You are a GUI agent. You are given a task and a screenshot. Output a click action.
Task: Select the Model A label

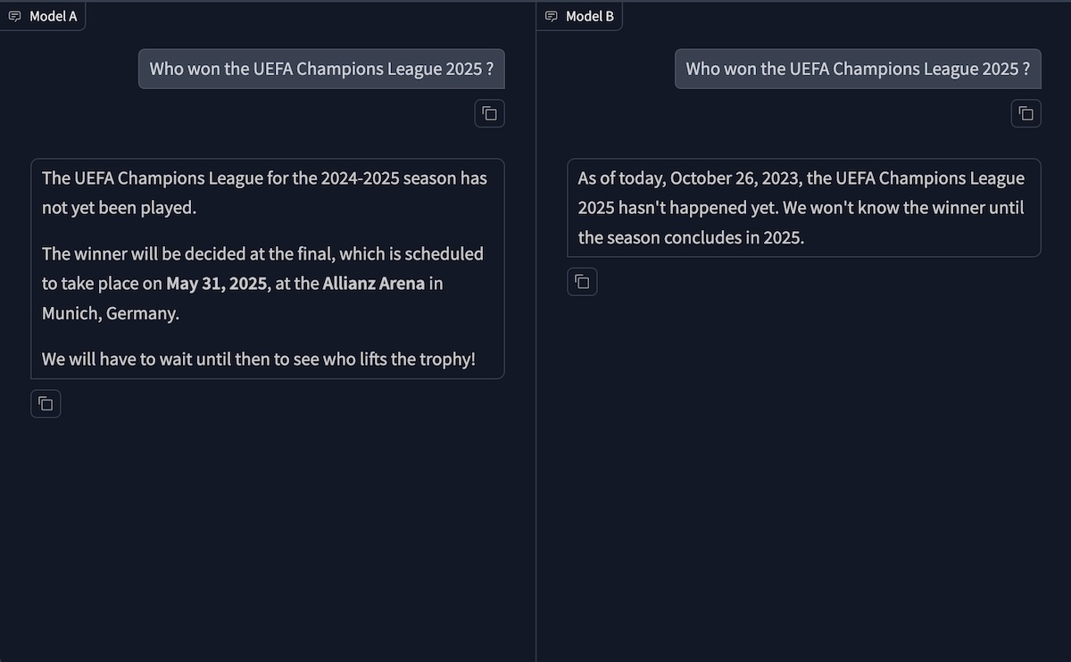click(53, 16)
